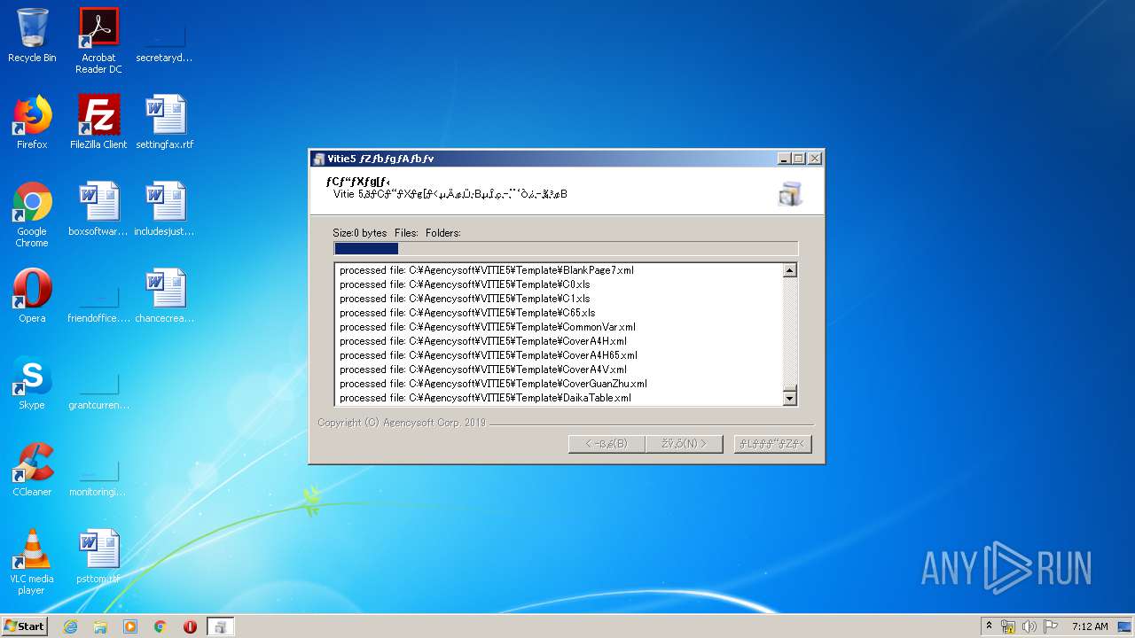Image resolution: width=1135 pixels, height=638 pixels.
Task: Select the log row for CoverA4H.xml
Action: coord(559,341)
